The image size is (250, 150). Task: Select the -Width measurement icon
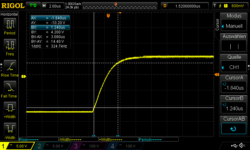coord(10,131)
